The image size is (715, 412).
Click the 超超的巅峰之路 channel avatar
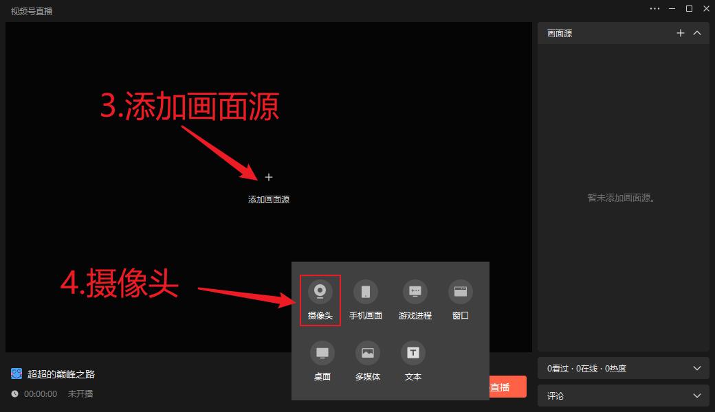pyautogui.click(x=16, y=374)
